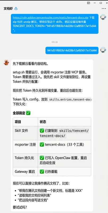Click the checkmark in Token 持久化 row
Screen dimensions: 108x213
tap(42, 158)
